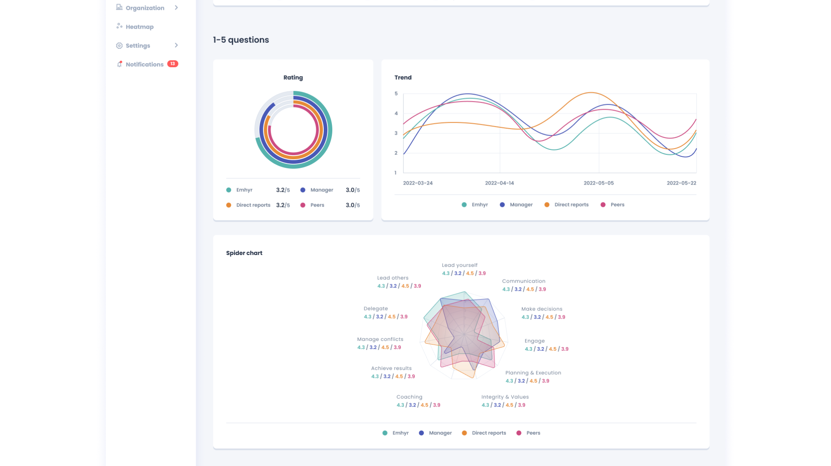Open the Settings menu item
This screenshot has height=466, width=831.
coord(138,46)
